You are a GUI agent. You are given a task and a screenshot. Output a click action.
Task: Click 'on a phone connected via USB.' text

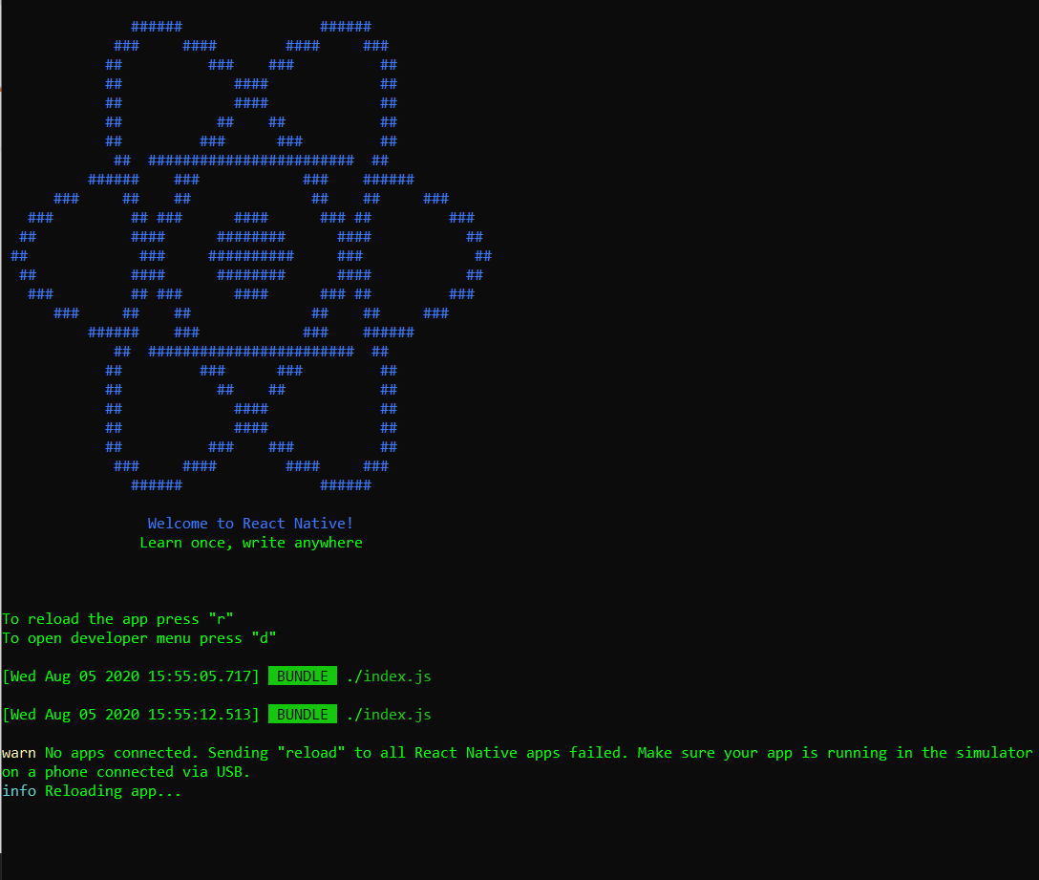click(x=126, y=772)
